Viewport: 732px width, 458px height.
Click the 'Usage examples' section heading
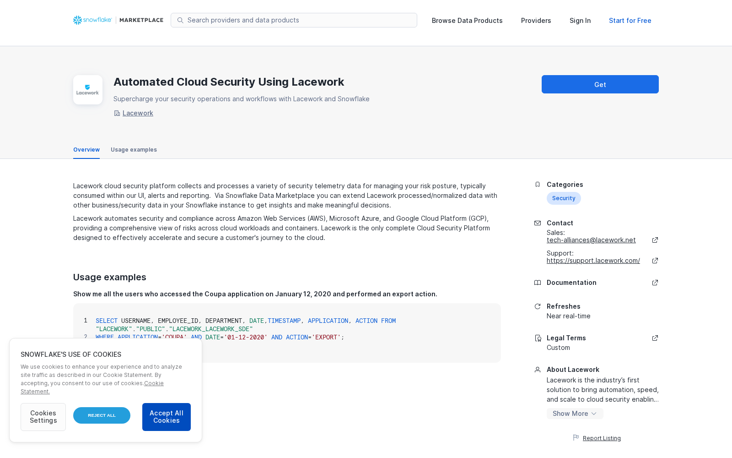point(110,277)
